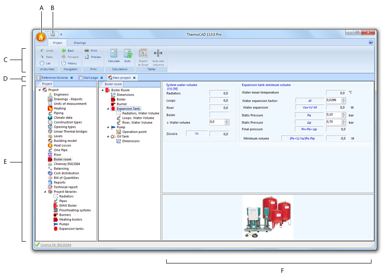
Task: Switch to the Start page tab
Action: point(89,77)
